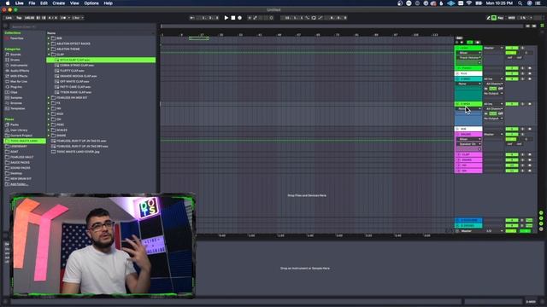Open the Help menu
547x307 pixels.
(109, 3)
